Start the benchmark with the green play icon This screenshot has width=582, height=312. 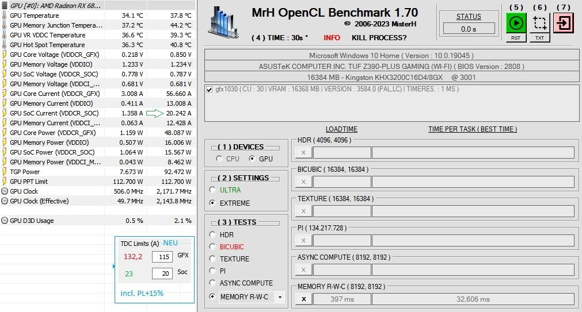click(x=516, y=23)
